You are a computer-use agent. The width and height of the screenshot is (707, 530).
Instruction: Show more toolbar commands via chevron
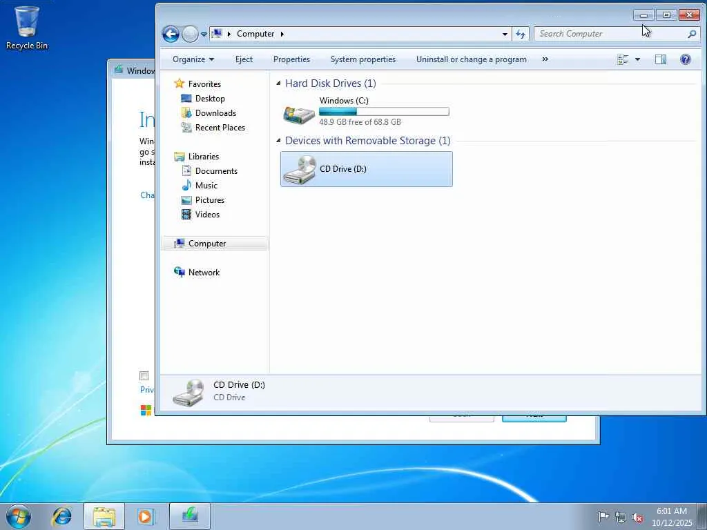545,59
